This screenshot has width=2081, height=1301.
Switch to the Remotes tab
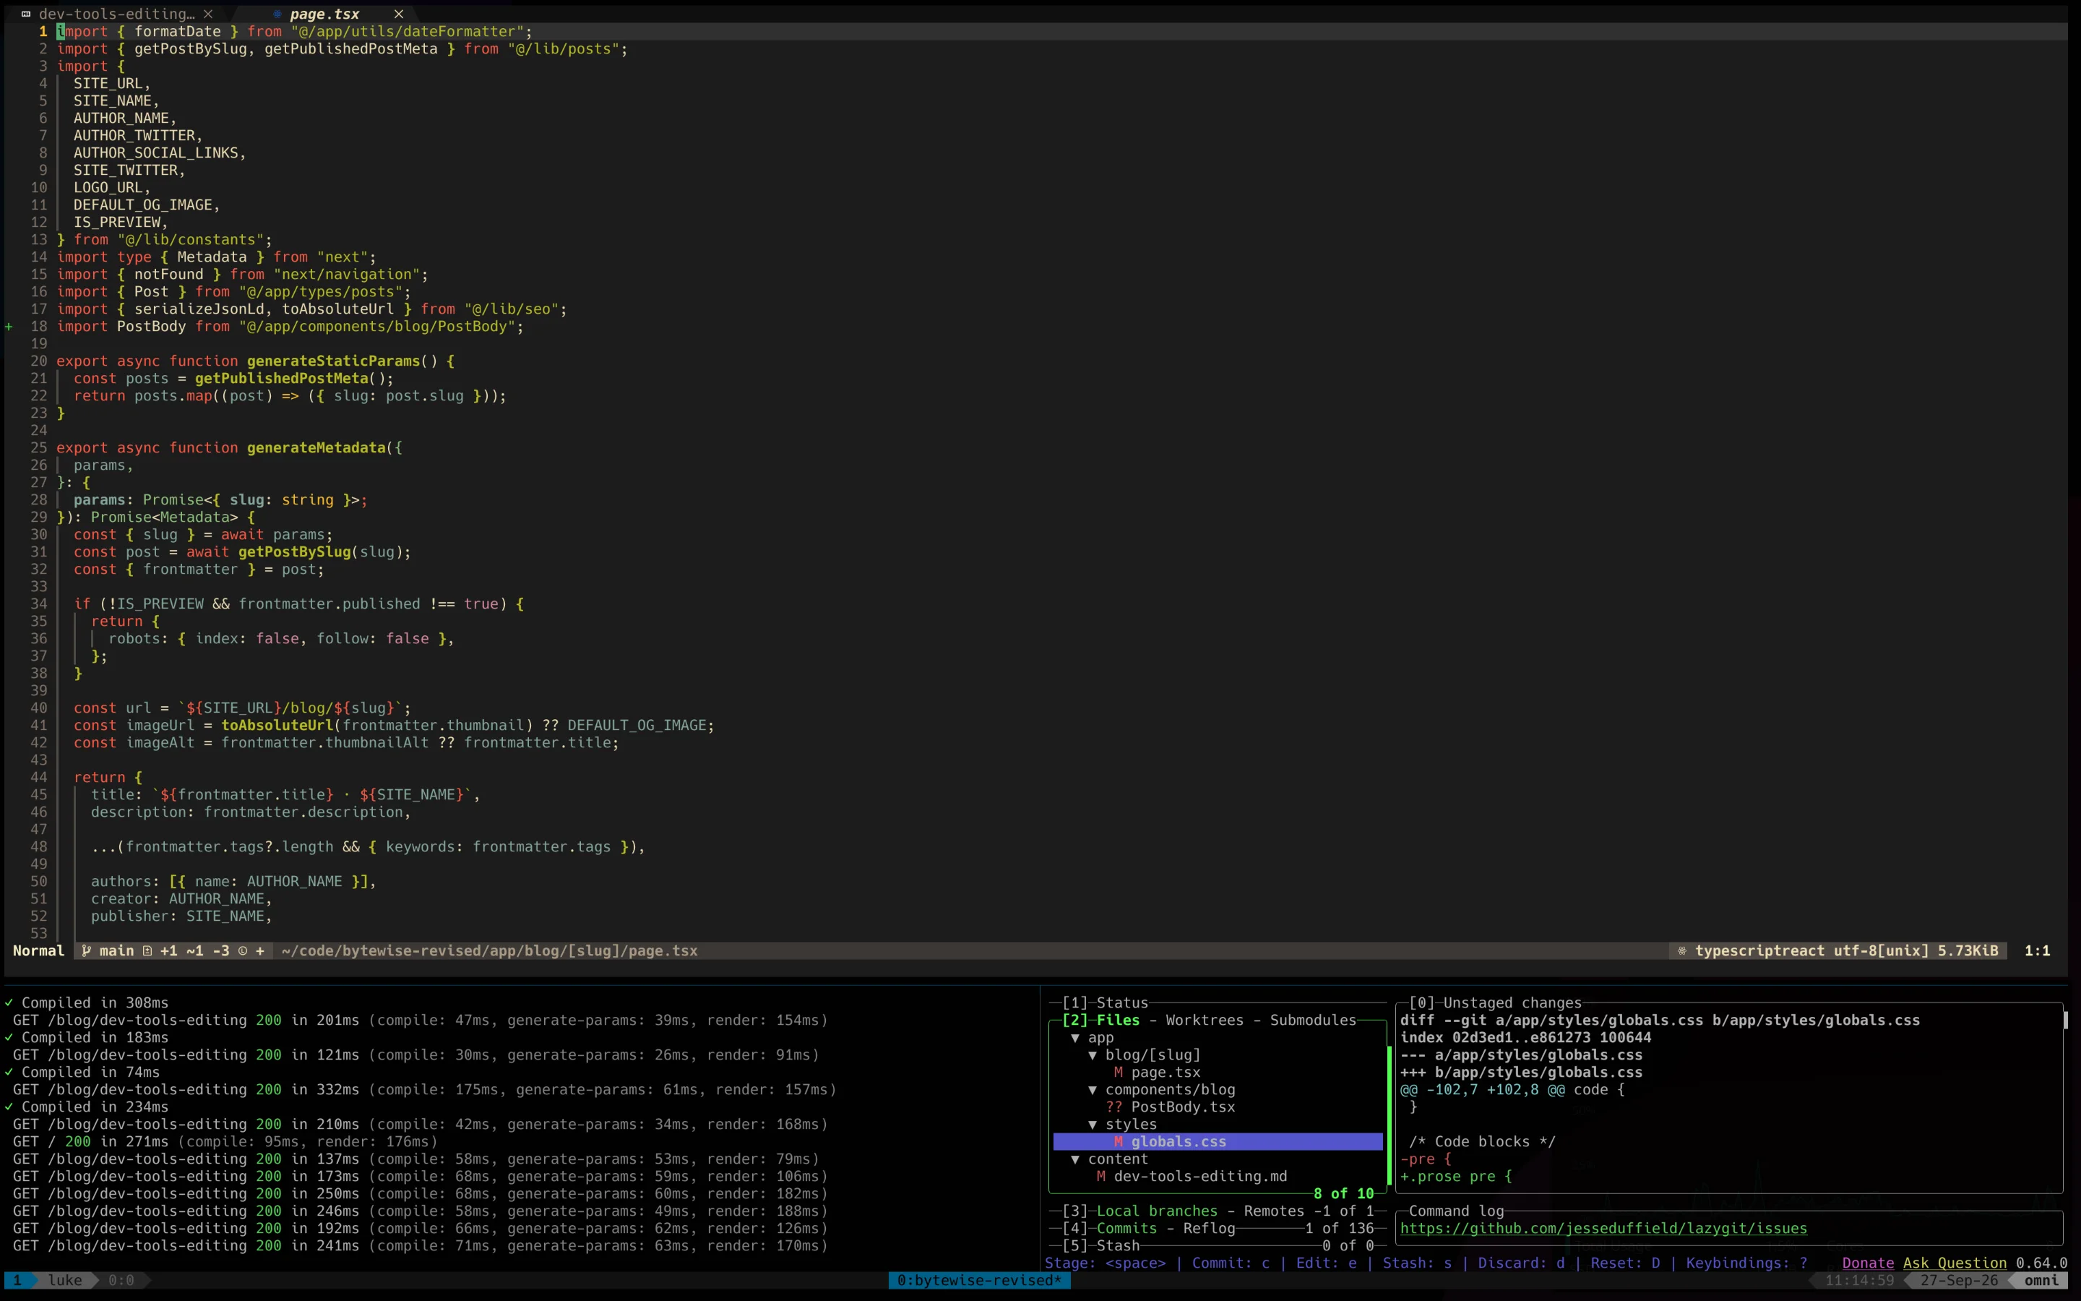(1274, 1211)
